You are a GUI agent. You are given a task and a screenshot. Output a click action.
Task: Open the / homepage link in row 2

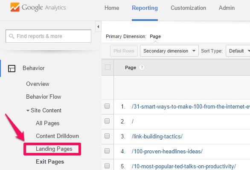tap(133, 121)
